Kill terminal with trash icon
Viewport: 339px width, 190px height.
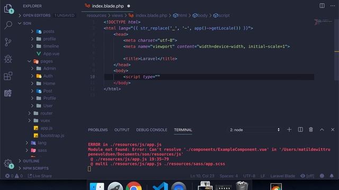(x=311, y=130)
